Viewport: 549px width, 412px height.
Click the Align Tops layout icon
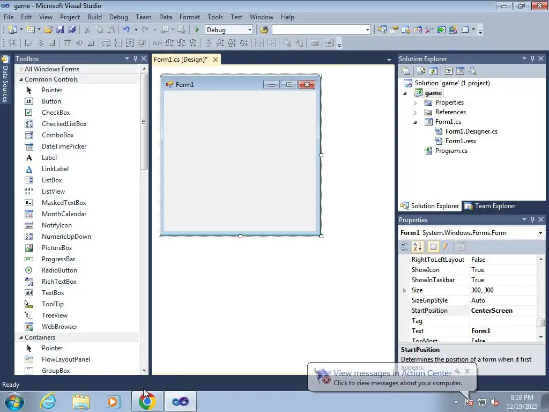coord(68,43)
